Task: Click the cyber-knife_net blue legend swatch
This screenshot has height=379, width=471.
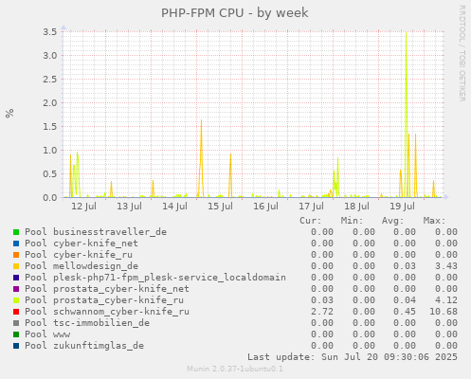Action: [16, 244]
